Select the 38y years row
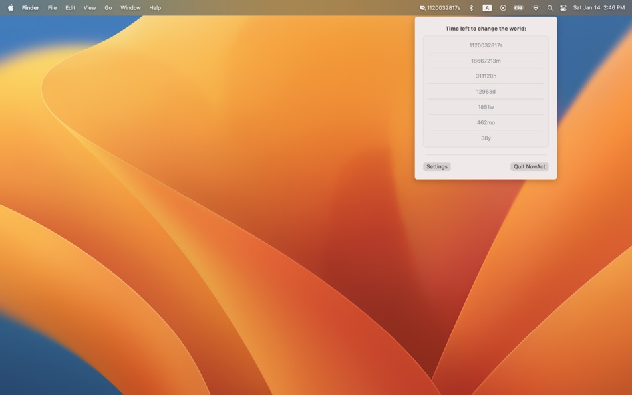The width and height of the screenshot is (632, 395). coord(486,138)
